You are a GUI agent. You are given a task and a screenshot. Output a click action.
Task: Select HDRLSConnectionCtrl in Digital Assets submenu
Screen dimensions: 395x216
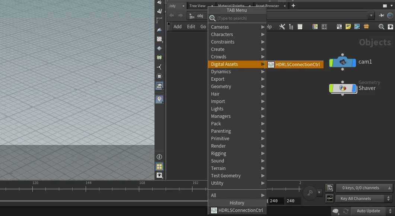[x=294, y=65]
